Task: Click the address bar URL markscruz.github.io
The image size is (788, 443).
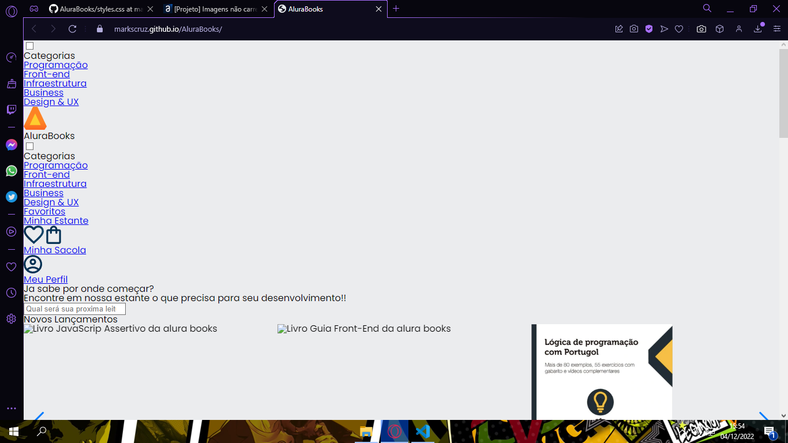Action: tap(168, 29)
